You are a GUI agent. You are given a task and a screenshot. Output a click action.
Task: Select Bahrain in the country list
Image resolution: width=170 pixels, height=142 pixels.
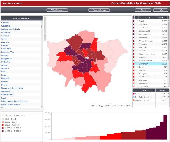pyautogui.click(x=5, y=55)
